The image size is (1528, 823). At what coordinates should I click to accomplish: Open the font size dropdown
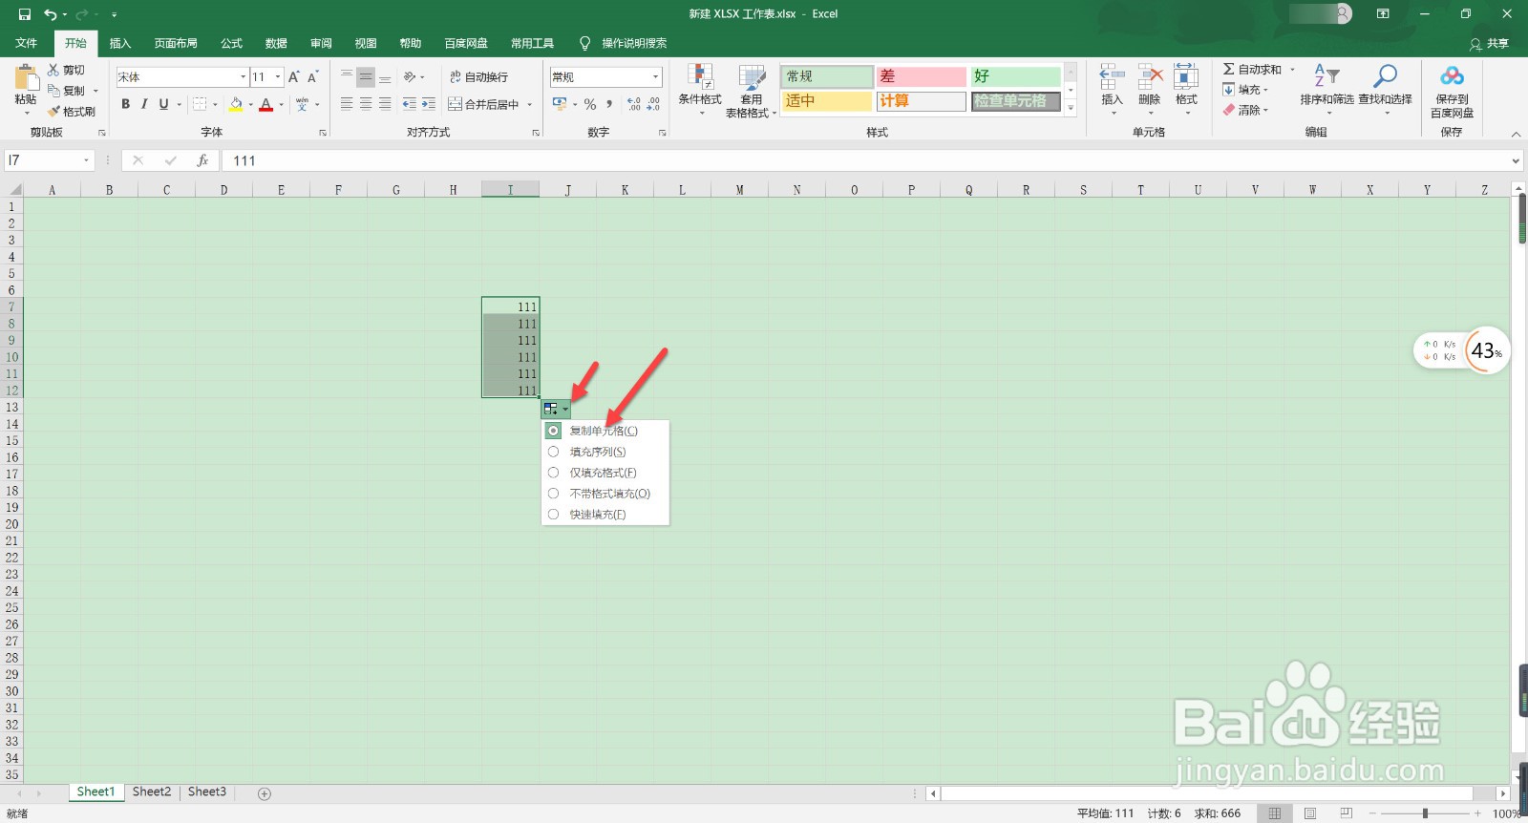click(278, 77)
